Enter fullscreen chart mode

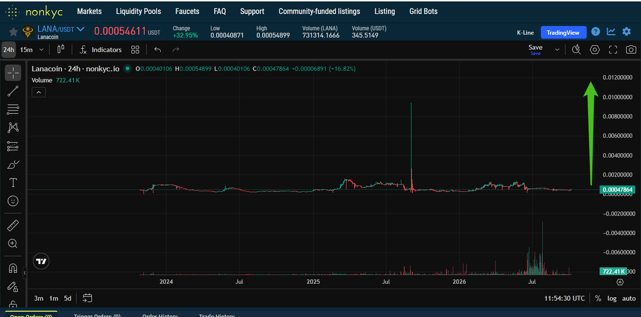tap(613, 50)
